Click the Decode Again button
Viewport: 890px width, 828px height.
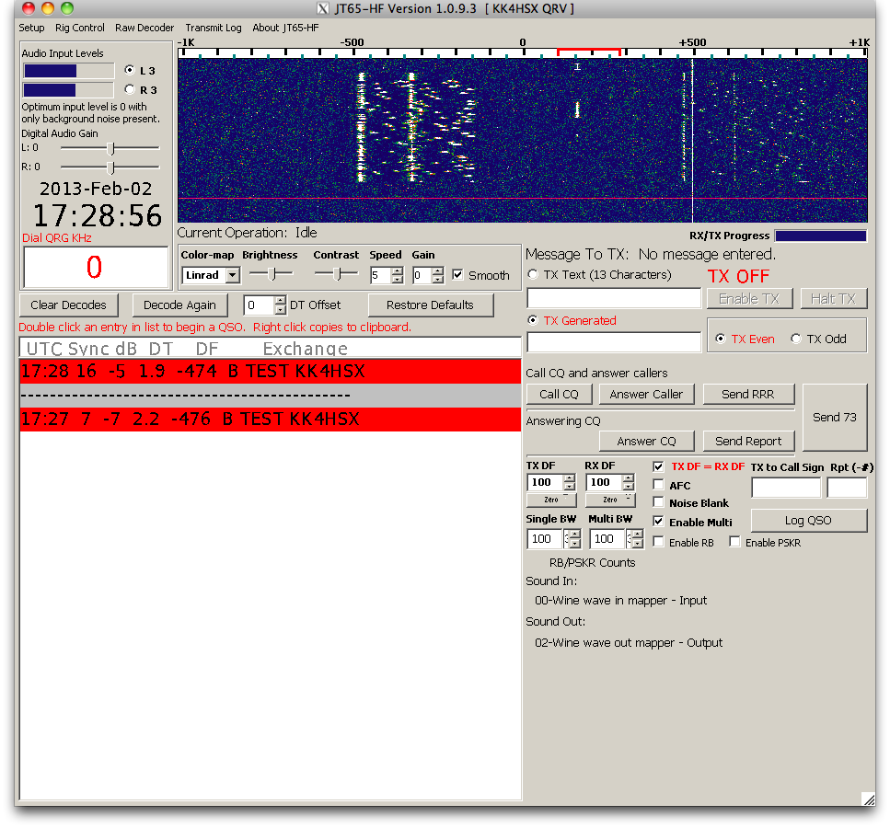[x=179, y=305]
